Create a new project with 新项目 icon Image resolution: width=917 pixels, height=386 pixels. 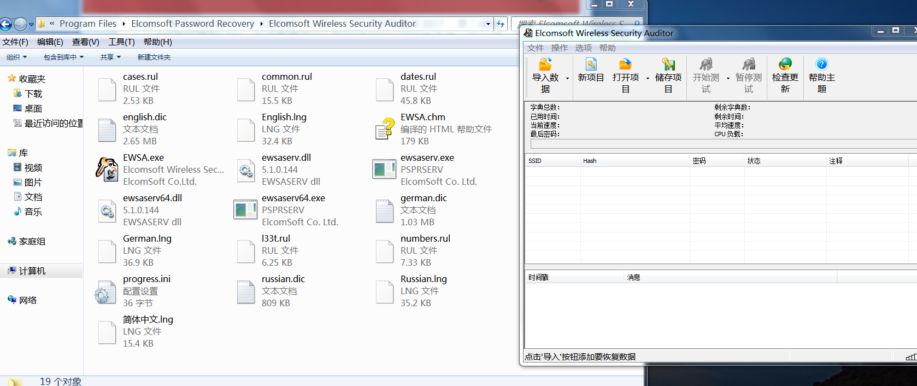pyautogui.click(x=591, y=65)
